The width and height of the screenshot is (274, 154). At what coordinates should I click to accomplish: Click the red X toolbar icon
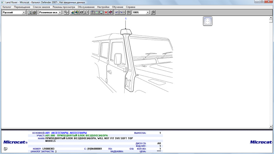coord(106,12)
